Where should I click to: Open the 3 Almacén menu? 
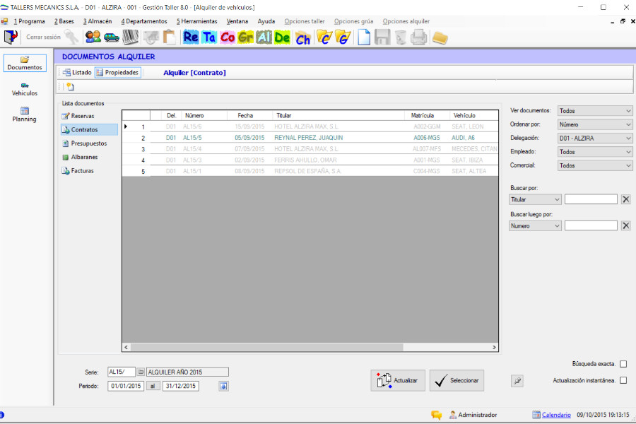tap(98, 21)
